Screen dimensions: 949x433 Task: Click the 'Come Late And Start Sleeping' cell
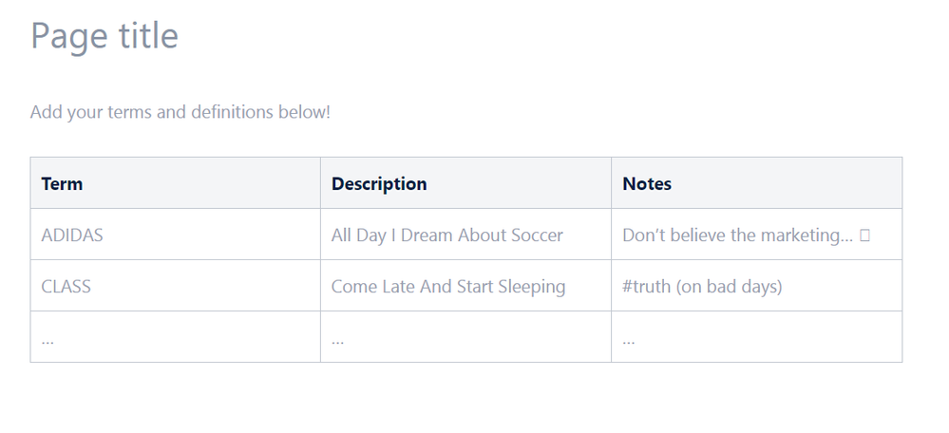(x=466, y=286)
